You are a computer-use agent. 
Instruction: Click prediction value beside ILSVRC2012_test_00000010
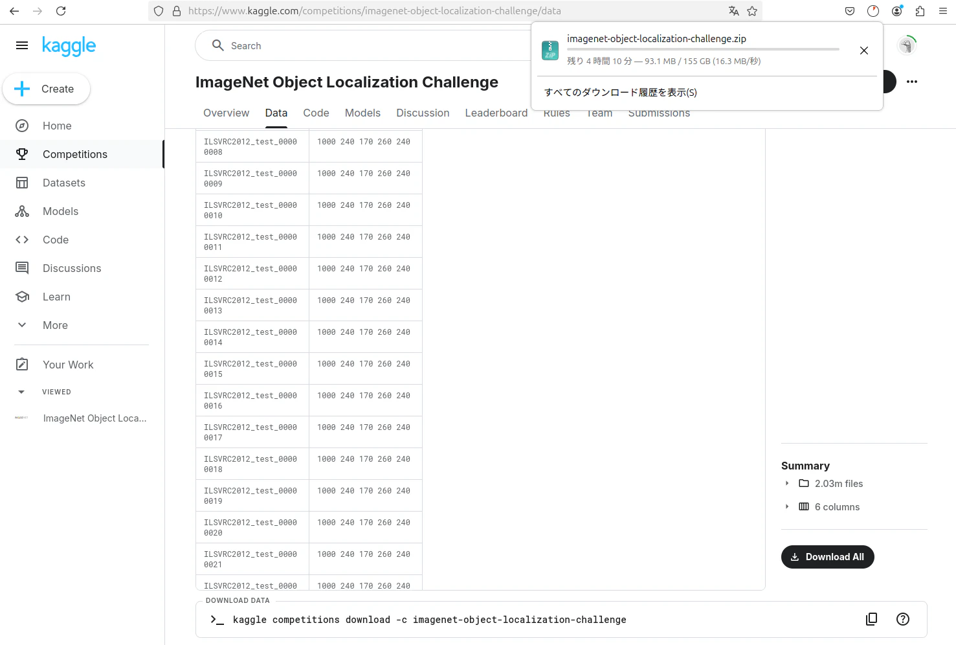tap(364, 205)
